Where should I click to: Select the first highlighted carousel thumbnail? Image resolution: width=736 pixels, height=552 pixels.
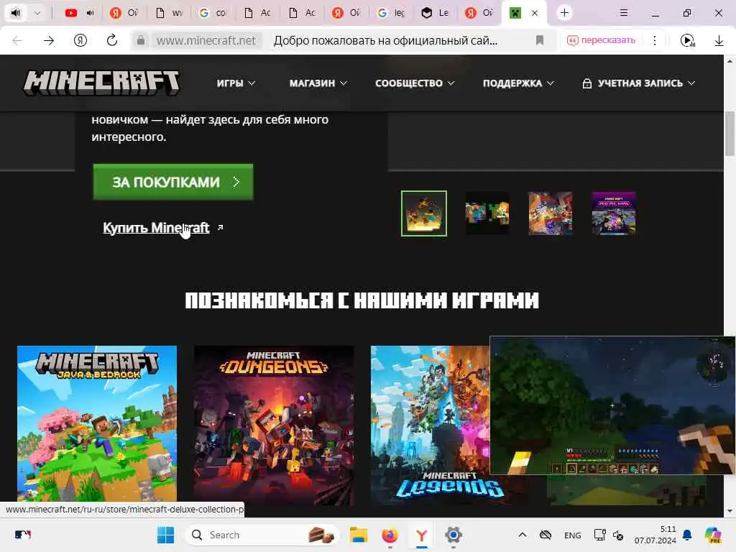coord(424,213)
